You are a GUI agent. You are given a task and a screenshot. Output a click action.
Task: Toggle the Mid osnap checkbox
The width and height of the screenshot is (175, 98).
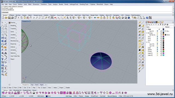pos(18,88)
